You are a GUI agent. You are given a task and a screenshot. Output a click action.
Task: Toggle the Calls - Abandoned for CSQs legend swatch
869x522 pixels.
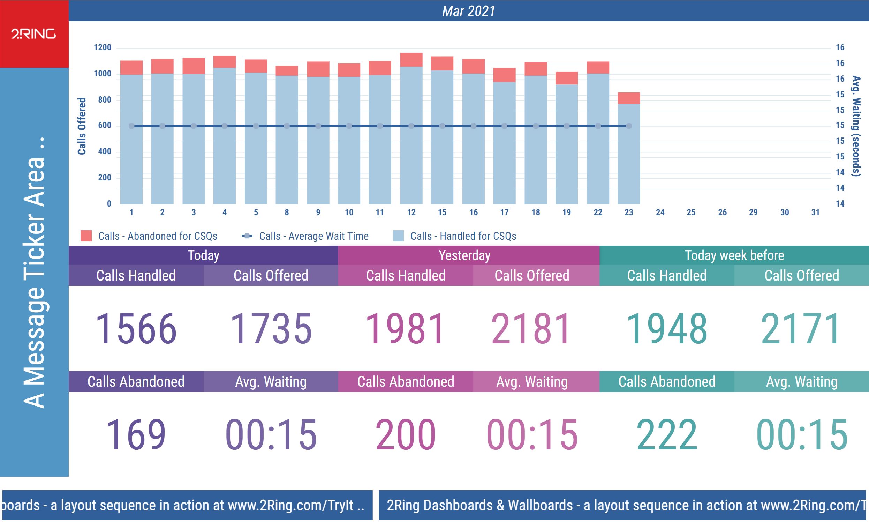coord(86,236)
